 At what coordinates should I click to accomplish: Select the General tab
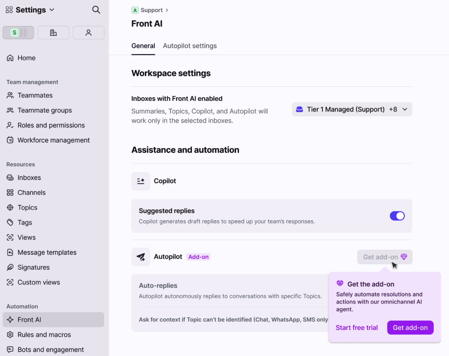point(143,46)
